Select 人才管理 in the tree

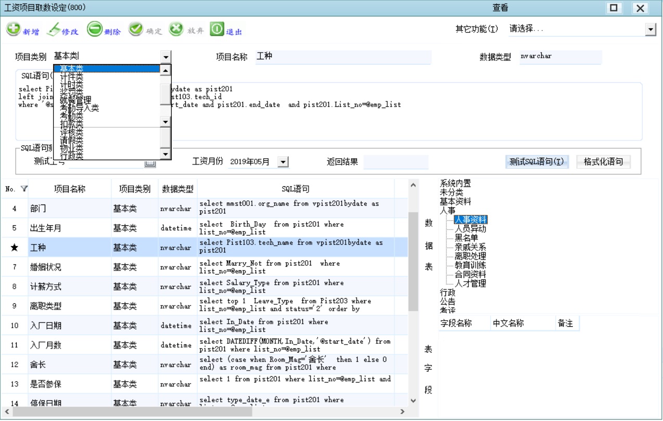470,283
